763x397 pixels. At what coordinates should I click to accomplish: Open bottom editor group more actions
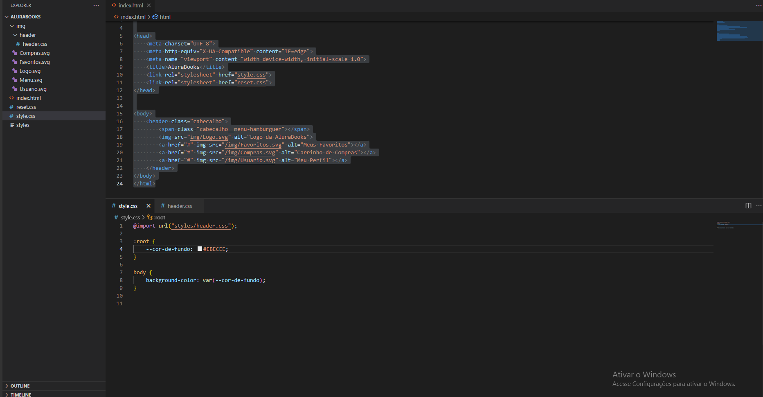click(x=758, y=205)
